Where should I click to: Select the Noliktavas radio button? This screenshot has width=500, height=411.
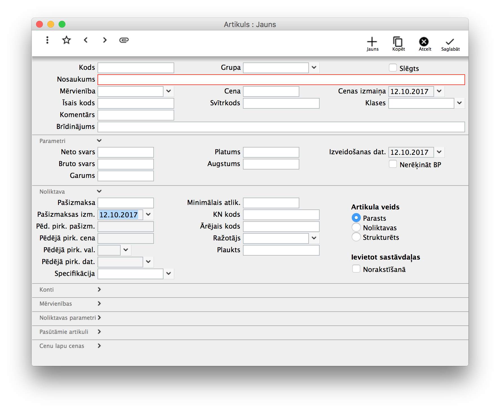click(356, 227)
